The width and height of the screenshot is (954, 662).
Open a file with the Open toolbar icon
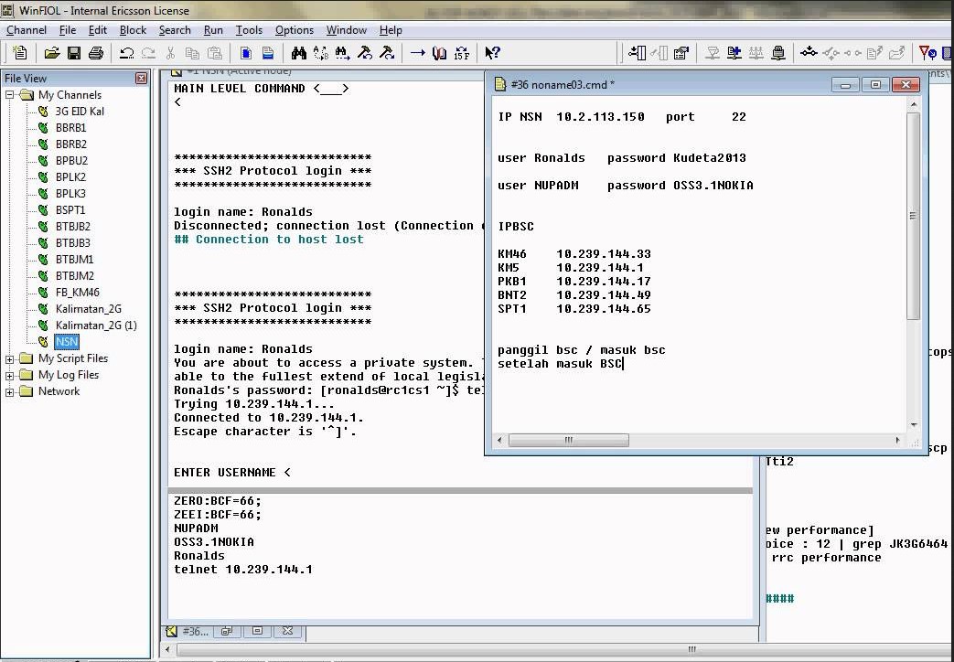52,53
